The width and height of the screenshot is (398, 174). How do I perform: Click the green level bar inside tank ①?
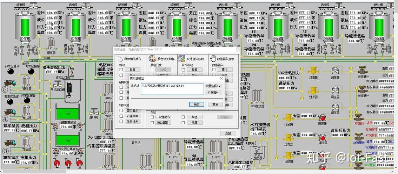(25, 27)
